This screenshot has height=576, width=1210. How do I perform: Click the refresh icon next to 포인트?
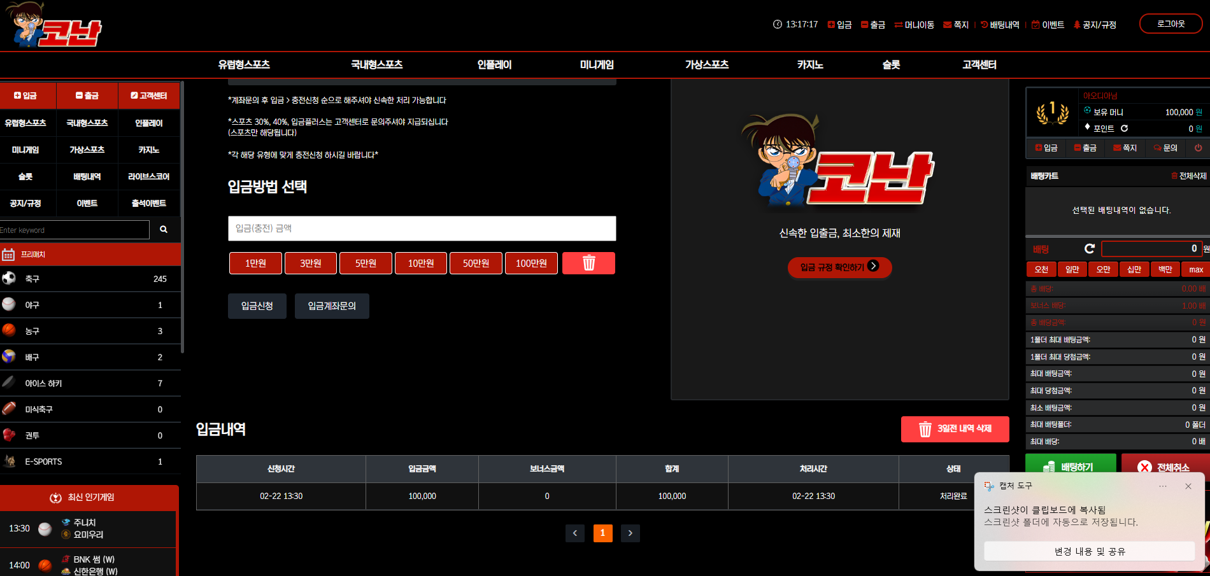point(1124,128)
